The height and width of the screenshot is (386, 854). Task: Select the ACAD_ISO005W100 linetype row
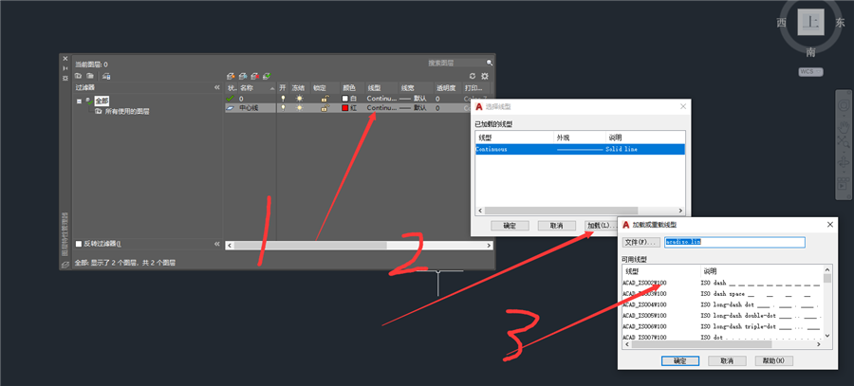[x=722, y=315]
